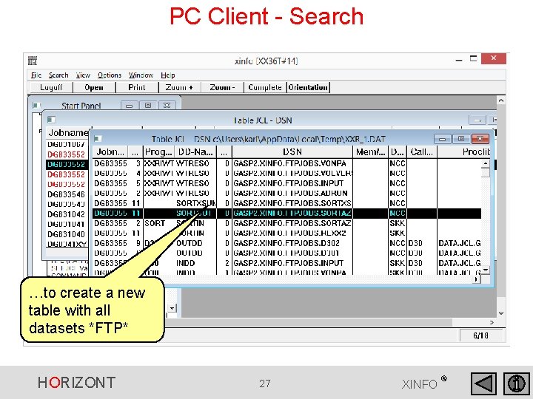533x399 pixels.
Task: Sort by the DSN column header
Action: click(292, 152)
